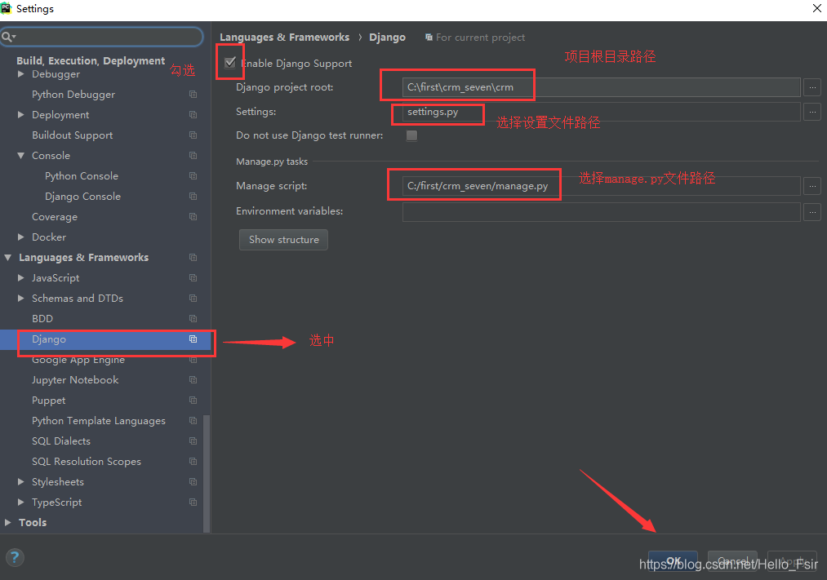The image size is (827, 580).
Task: Click the Show structure button
Action: tap(284, 240)
